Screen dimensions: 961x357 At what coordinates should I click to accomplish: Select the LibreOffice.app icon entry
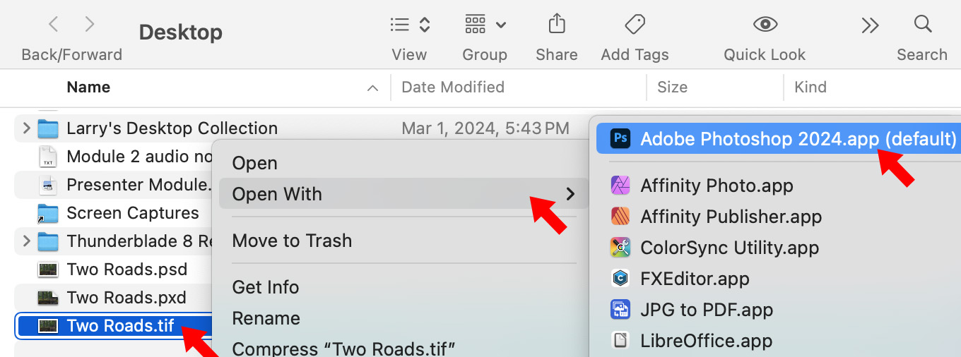click(x=620, y=341)
